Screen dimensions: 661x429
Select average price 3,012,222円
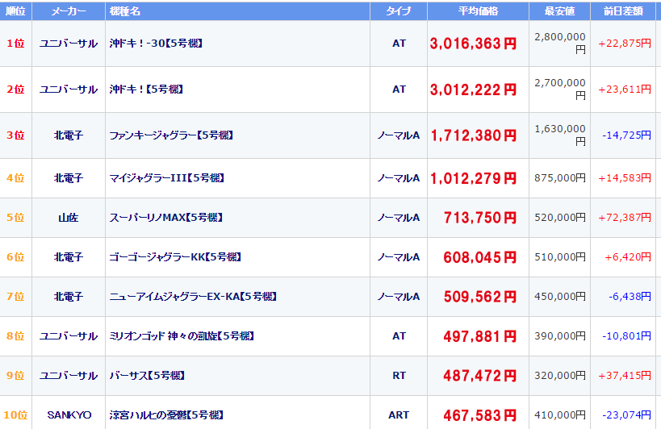tap(473, 90)
